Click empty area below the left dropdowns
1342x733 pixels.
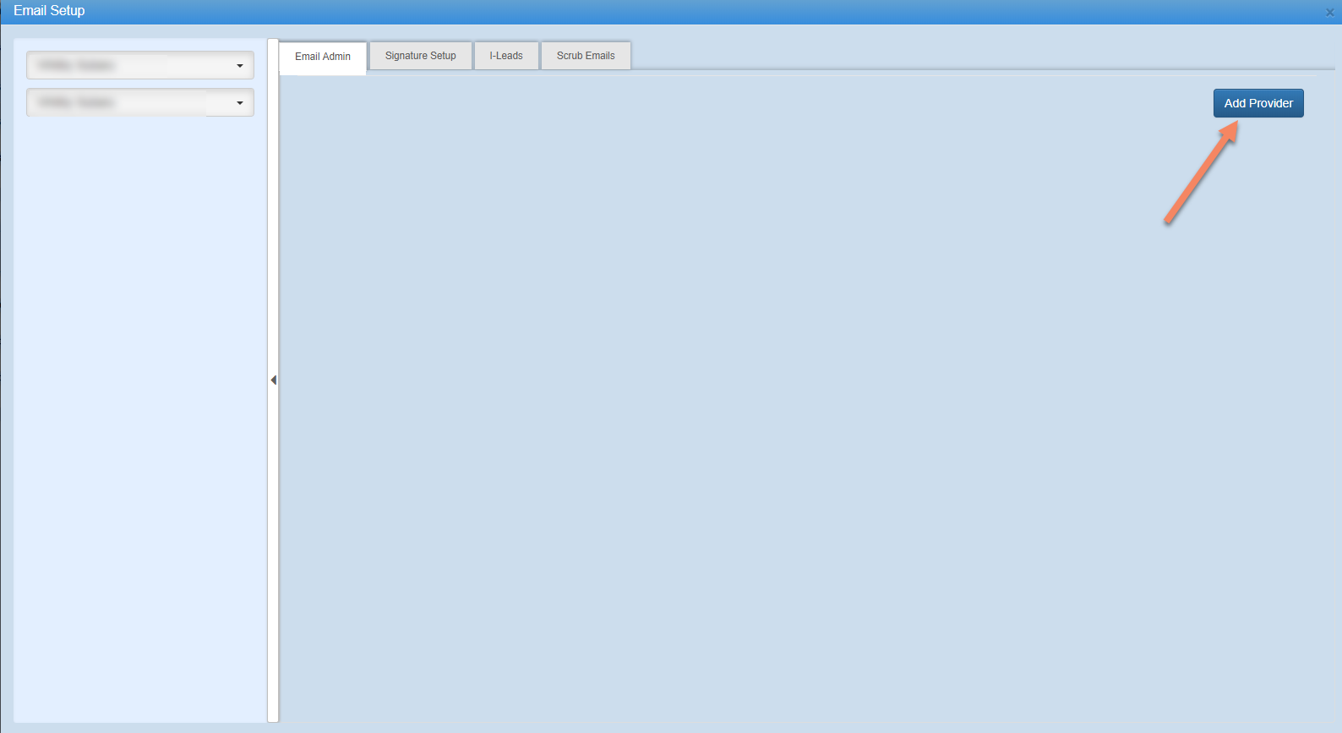point(139,380)
